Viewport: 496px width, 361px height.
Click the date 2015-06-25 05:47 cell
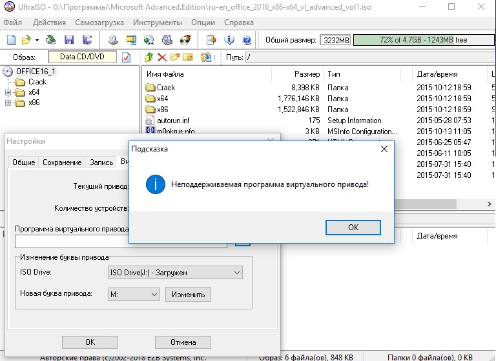pyautogui.click(x=444, y=142)
